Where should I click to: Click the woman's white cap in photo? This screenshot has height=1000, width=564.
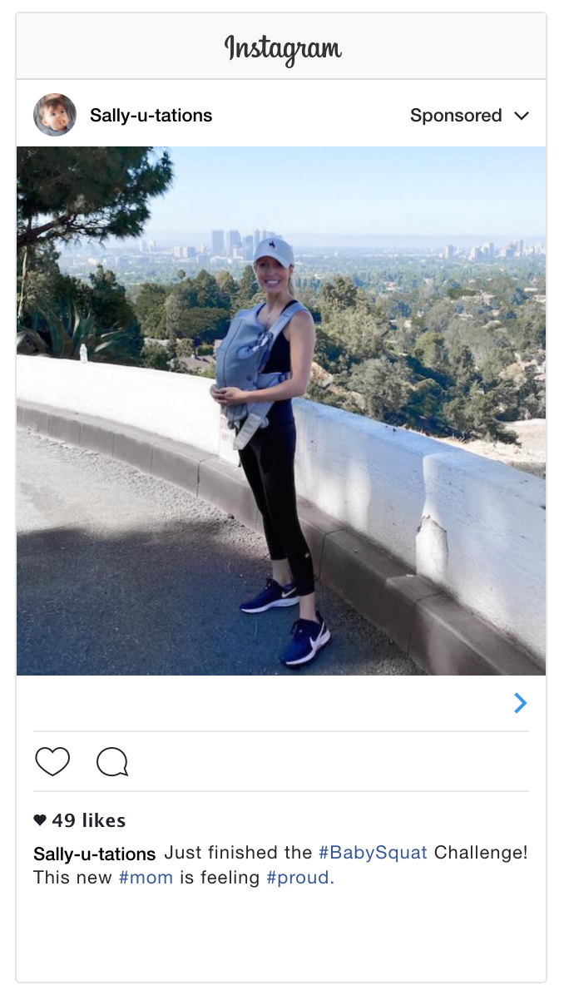coord(275,250)
